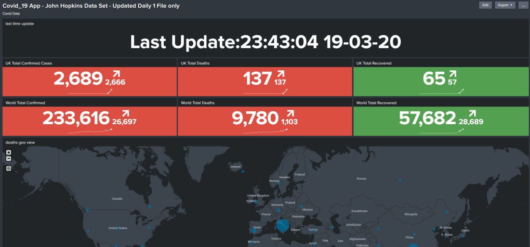Viewport: 530px width, 247px height.
Task: Click the Last Update timestamp panel
Action: click(265, 42)
